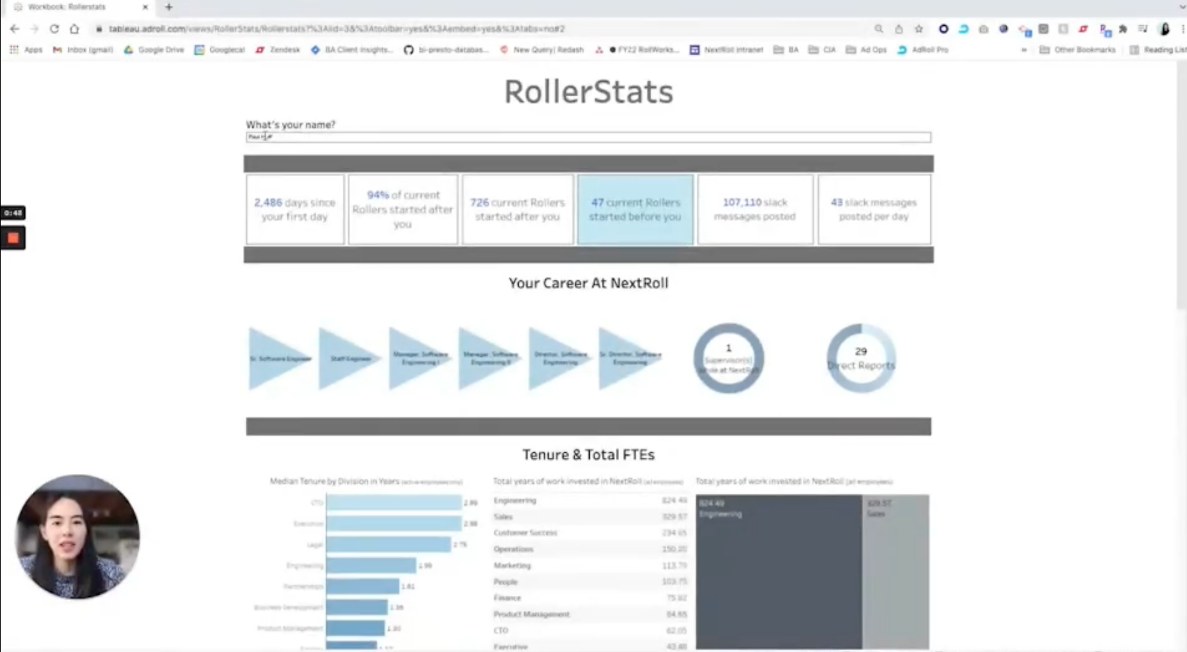Viewport: 1187px width, 652px height.
Task: Open the NextRoll Intranet bookmark
Action: [727, 50]
